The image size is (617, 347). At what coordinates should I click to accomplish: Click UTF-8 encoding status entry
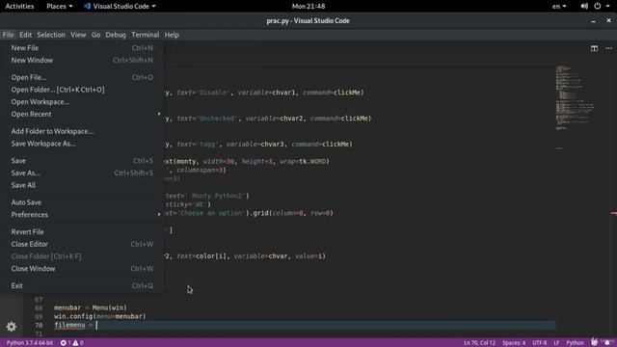pyautogui.click(x=540, y=343)
